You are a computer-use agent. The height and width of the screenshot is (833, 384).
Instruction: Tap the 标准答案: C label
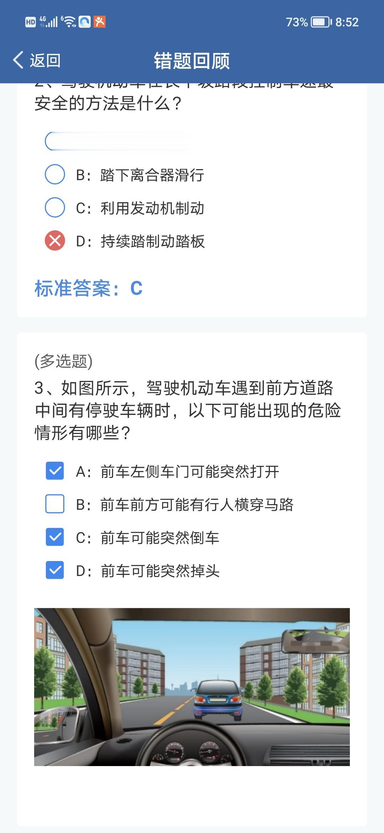(x=89, y=288)
